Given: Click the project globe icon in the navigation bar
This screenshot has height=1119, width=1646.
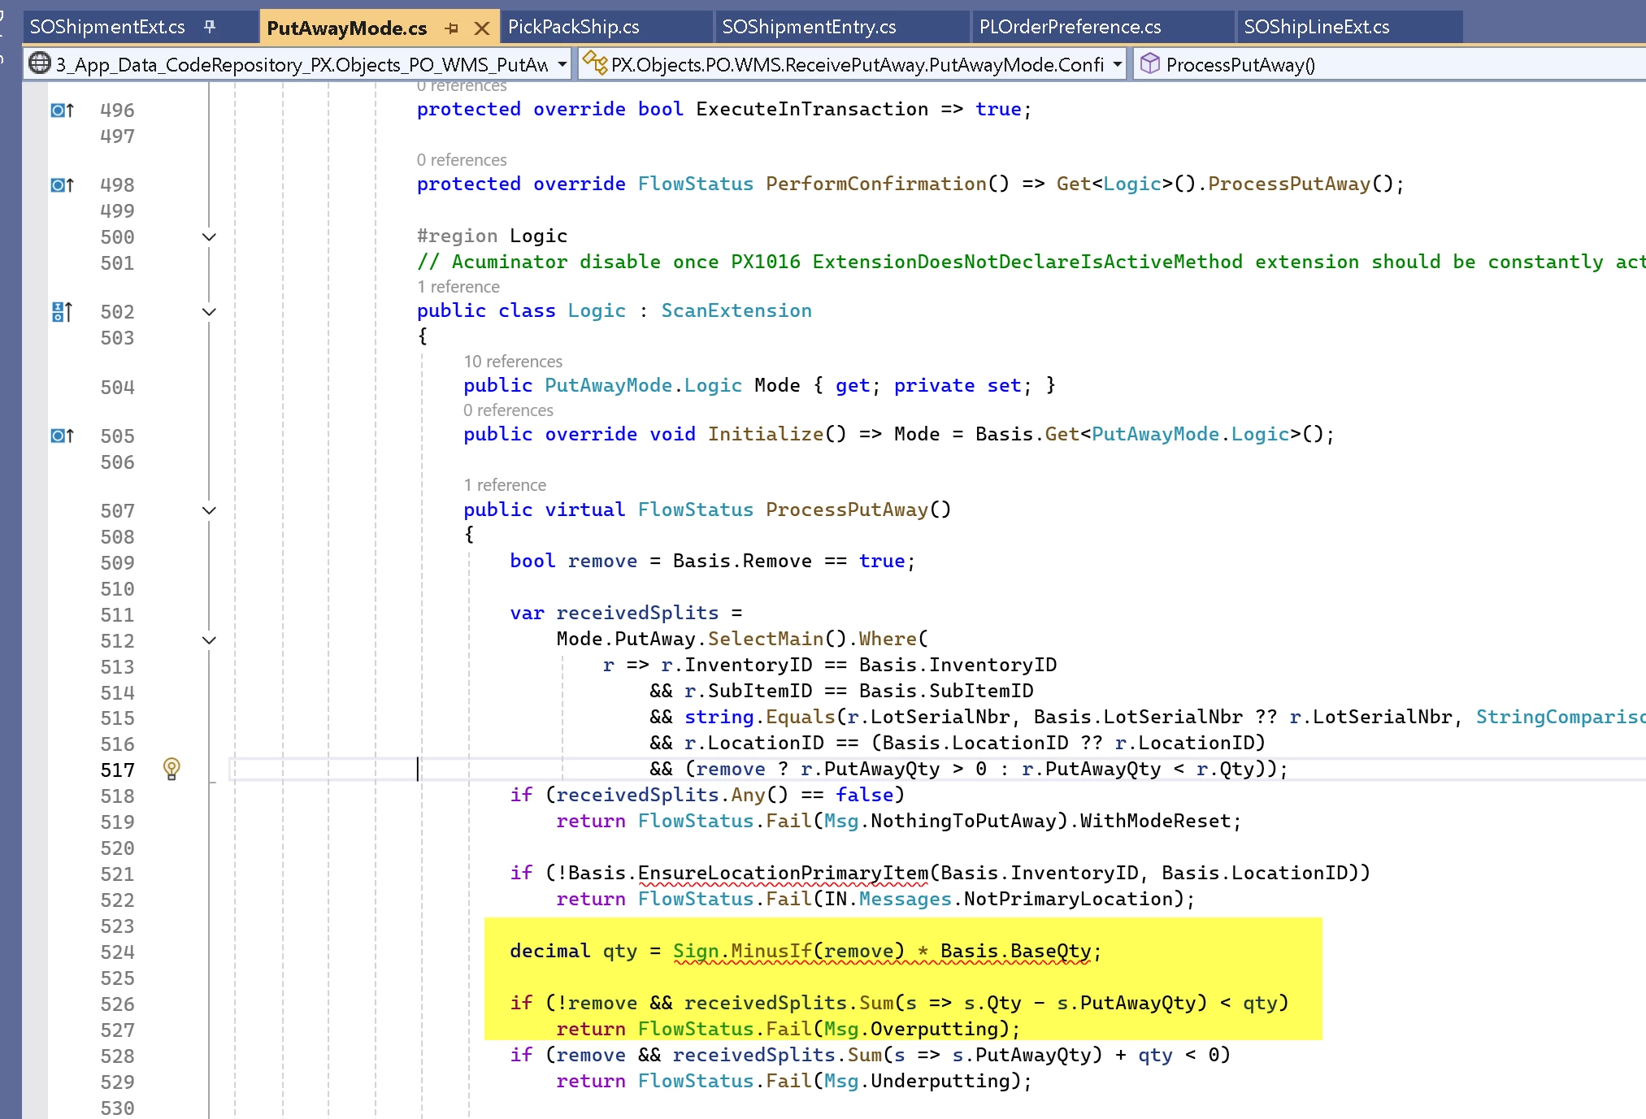Looking at the screenshot, I should click(x=39, y=63).
